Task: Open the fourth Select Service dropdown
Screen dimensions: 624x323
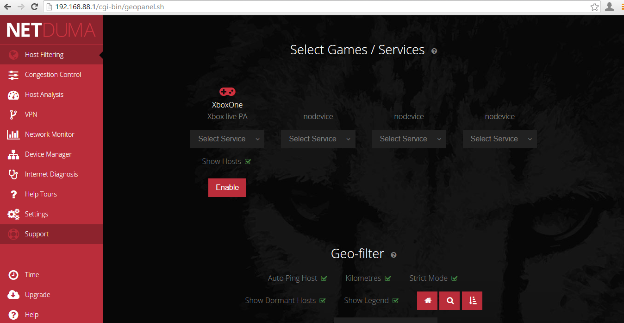Action: coord(500,139)
